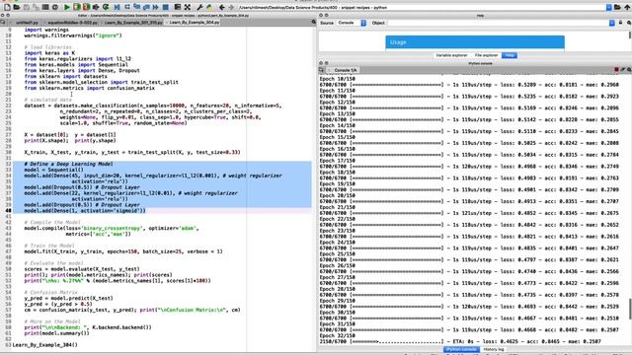Click the working directory path field

422,7
